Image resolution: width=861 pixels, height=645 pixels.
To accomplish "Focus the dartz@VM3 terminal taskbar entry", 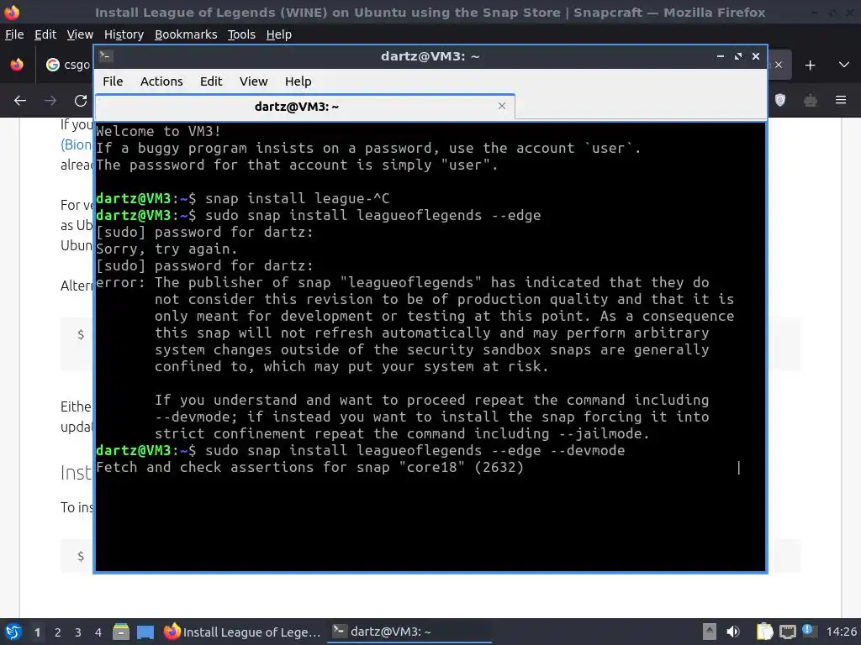I will pos(409,632).
